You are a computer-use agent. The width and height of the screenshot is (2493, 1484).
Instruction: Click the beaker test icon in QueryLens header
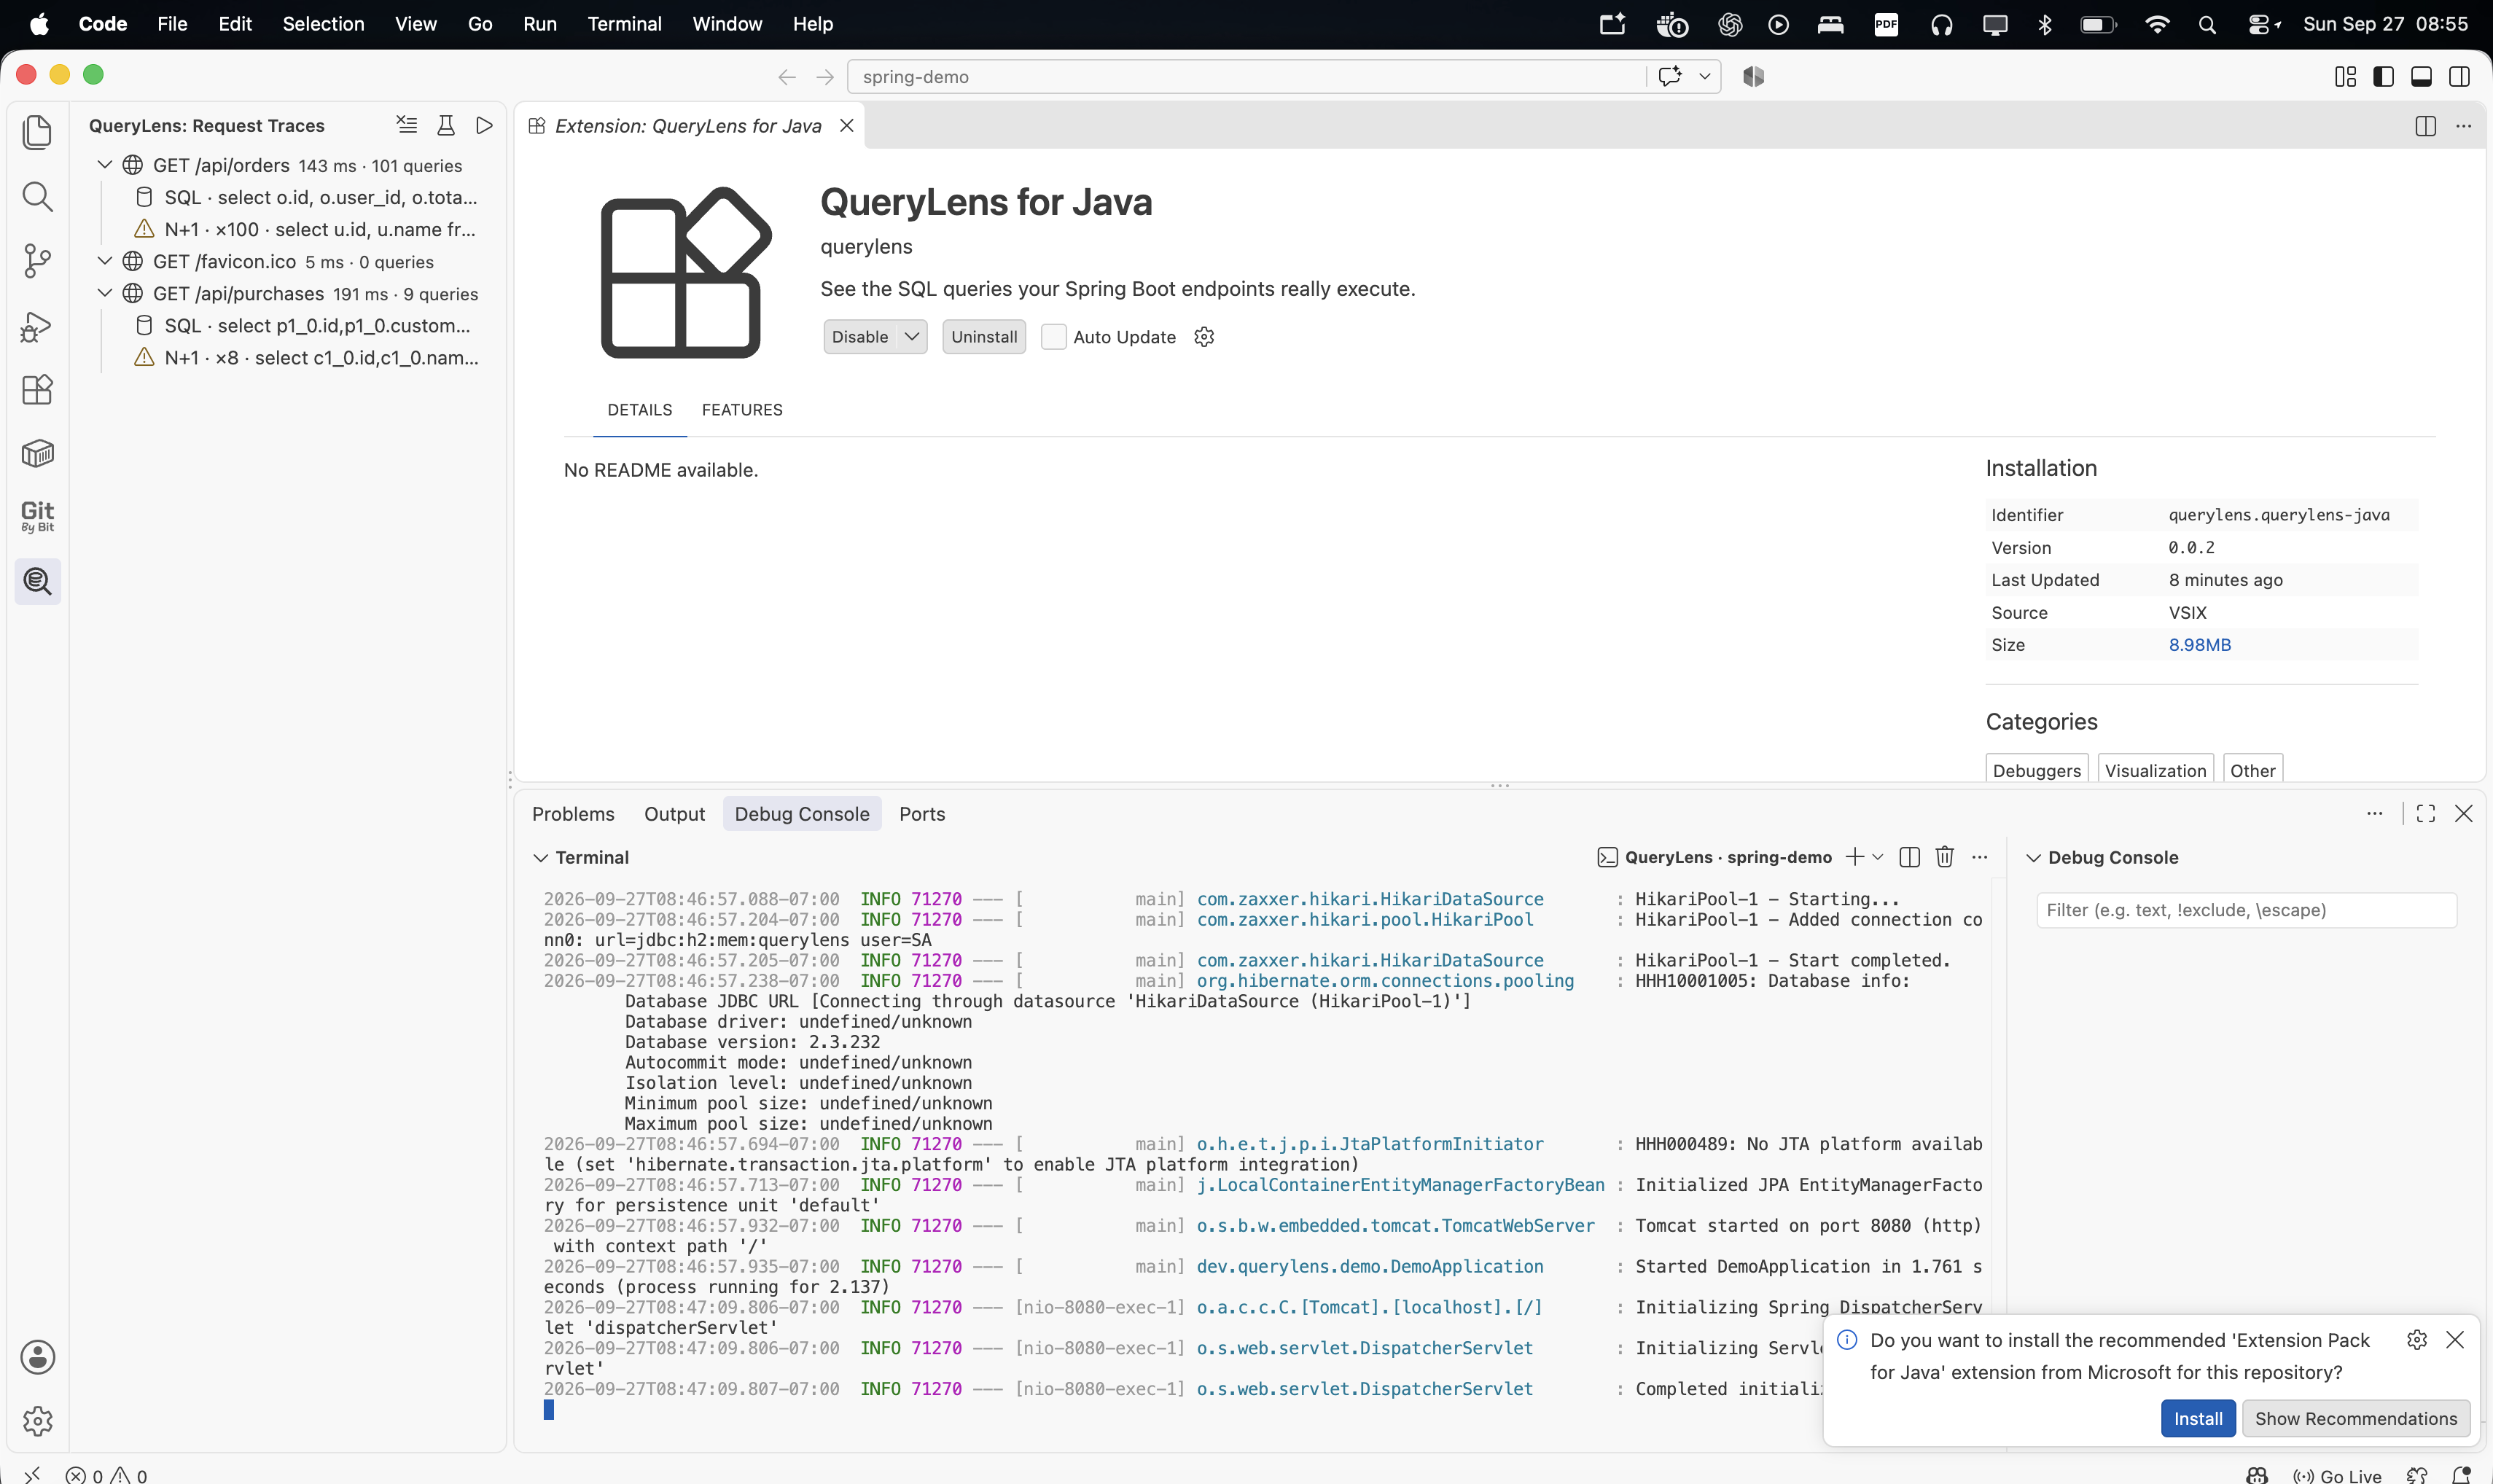(x=446, y=125)
